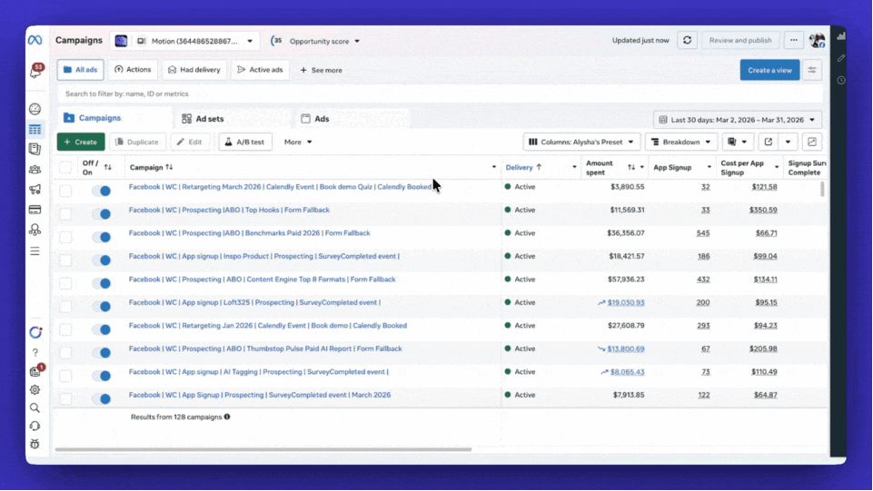Open history clock icon in right panel
Viewport: 873px width, 491px height.
pyautogui.click(x=841, y=80)
